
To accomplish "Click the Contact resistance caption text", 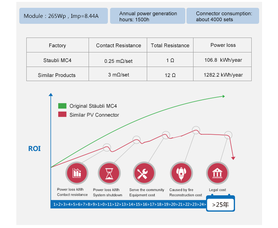I will point(72,195).
